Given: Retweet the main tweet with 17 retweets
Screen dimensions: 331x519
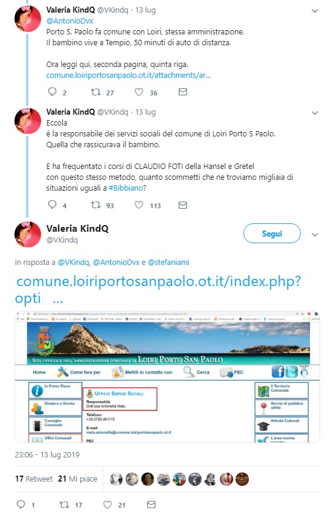Looking at the screenshot, I should coord(64,505).
